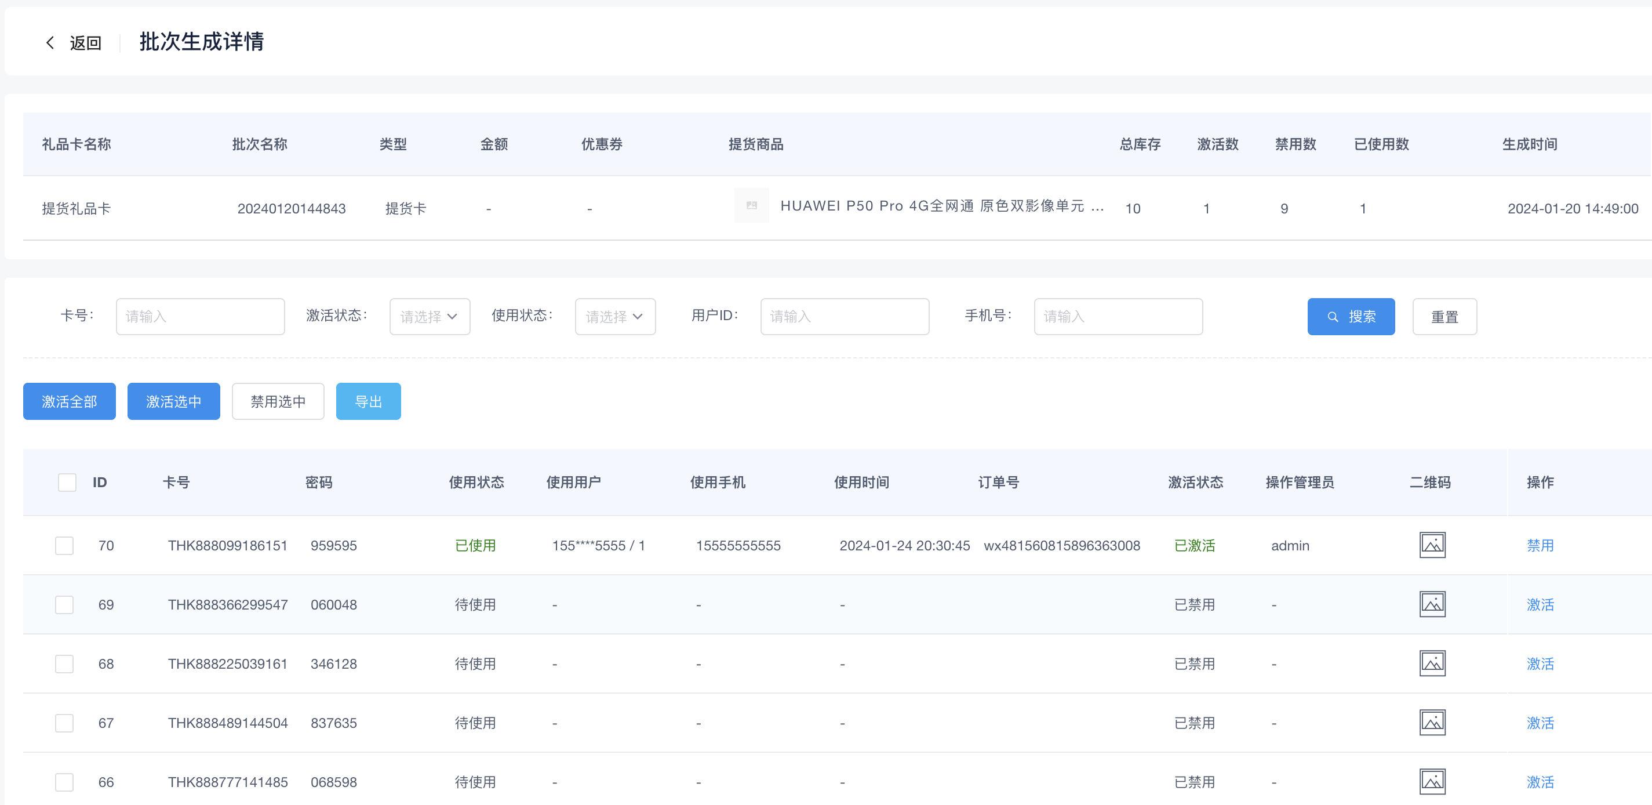Click the magnifier 搜索 search button

pyautogui.click(x=1351, y=316)
